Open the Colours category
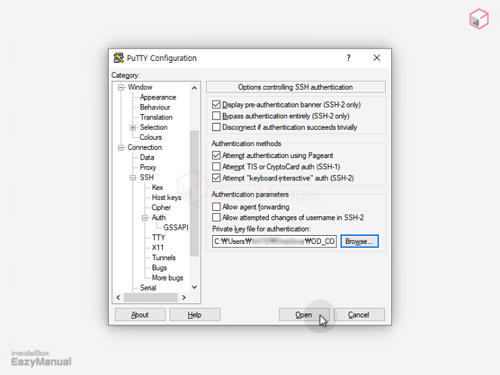 tap(151, 137)
